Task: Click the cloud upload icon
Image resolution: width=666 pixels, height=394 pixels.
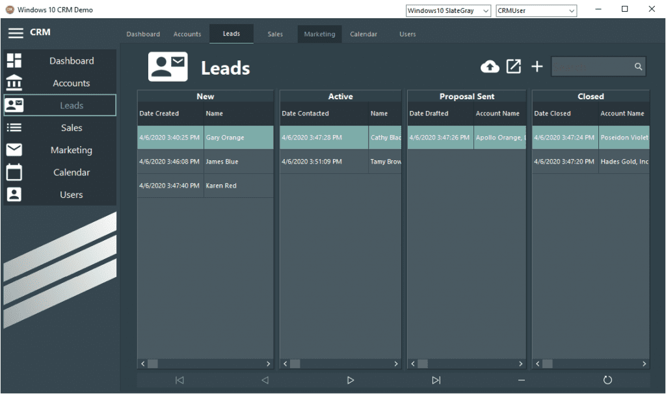Action: tap(490, 67)
